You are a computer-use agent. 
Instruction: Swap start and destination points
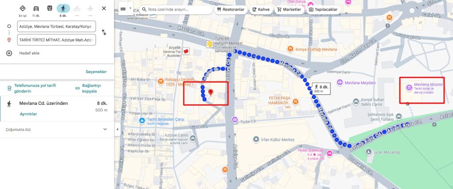[104, 32]
